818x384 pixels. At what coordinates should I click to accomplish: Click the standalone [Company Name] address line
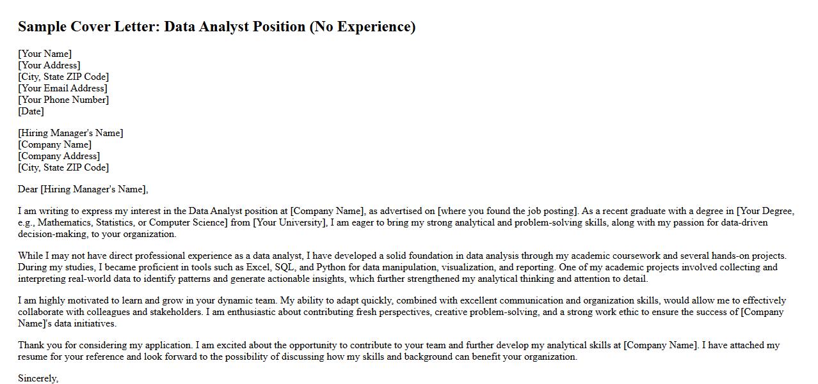54,144
